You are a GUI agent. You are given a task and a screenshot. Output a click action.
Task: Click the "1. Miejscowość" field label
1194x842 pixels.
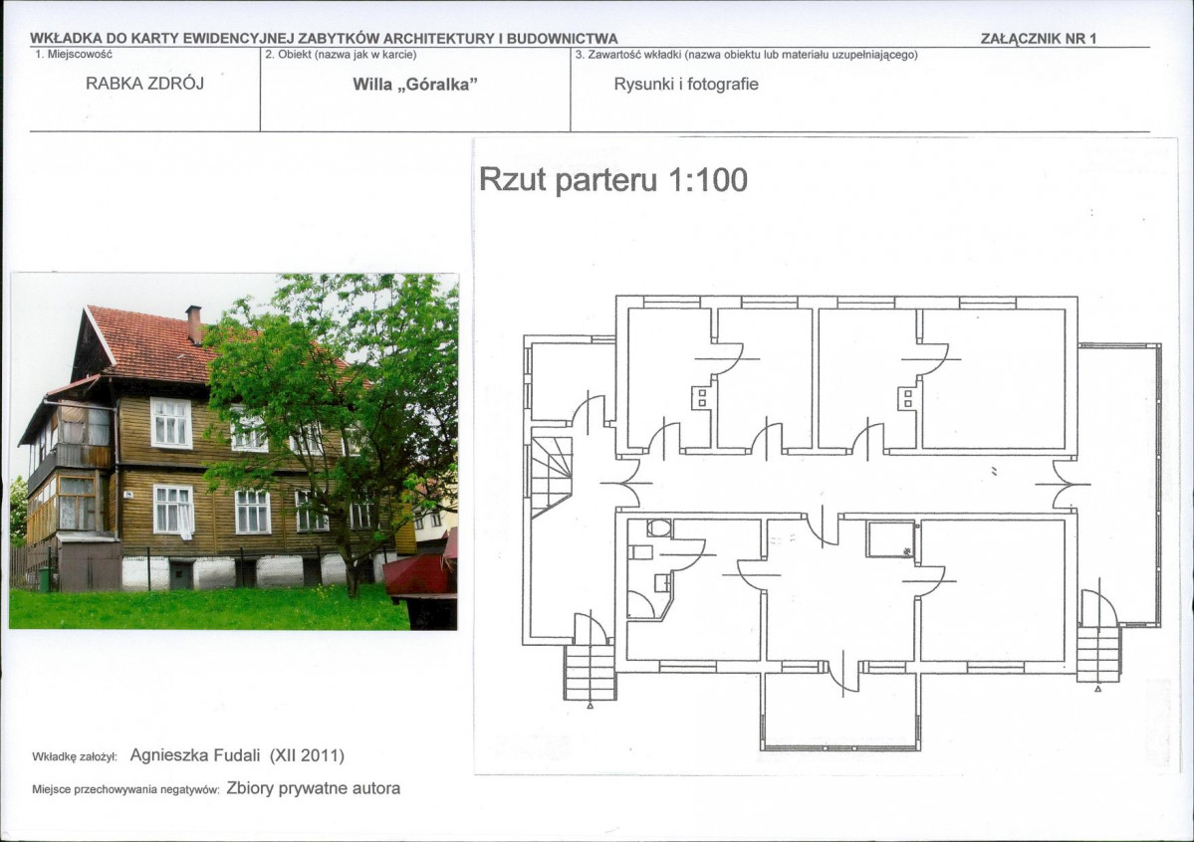point(74,55)
